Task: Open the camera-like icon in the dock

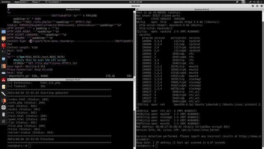Action: pos(4,108)
